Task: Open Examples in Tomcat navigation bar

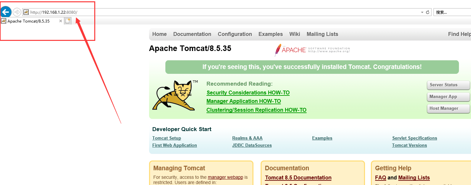Action: pos(270,34)
